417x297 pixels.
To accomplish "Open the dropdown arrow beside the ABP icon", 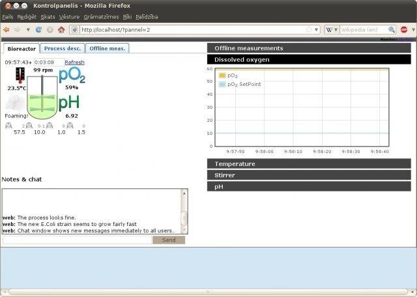I will click(x=413, y=30).
